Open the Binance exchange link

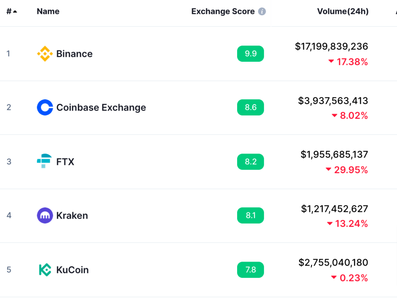(x=74, y=54)
